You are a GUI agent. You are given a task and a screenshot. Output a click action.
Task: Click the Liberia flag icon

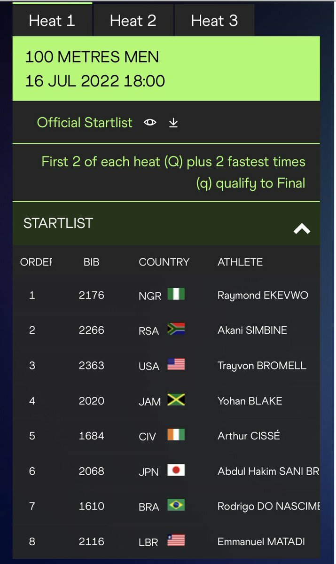(x=176, y=540)
